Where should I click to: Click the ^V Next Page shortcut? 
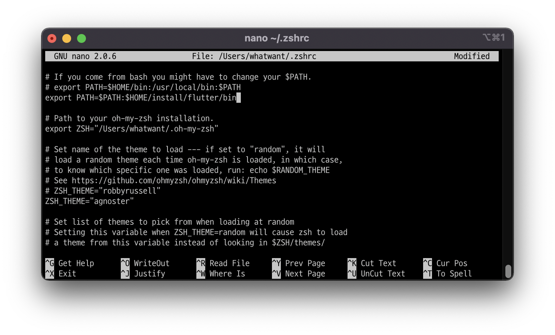click(x=299, y=274)
